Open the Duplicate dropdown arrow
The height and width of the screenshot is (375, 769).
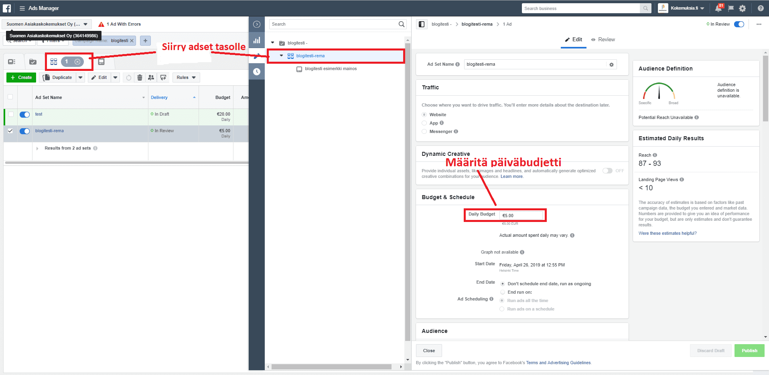[x=81, y=78]
